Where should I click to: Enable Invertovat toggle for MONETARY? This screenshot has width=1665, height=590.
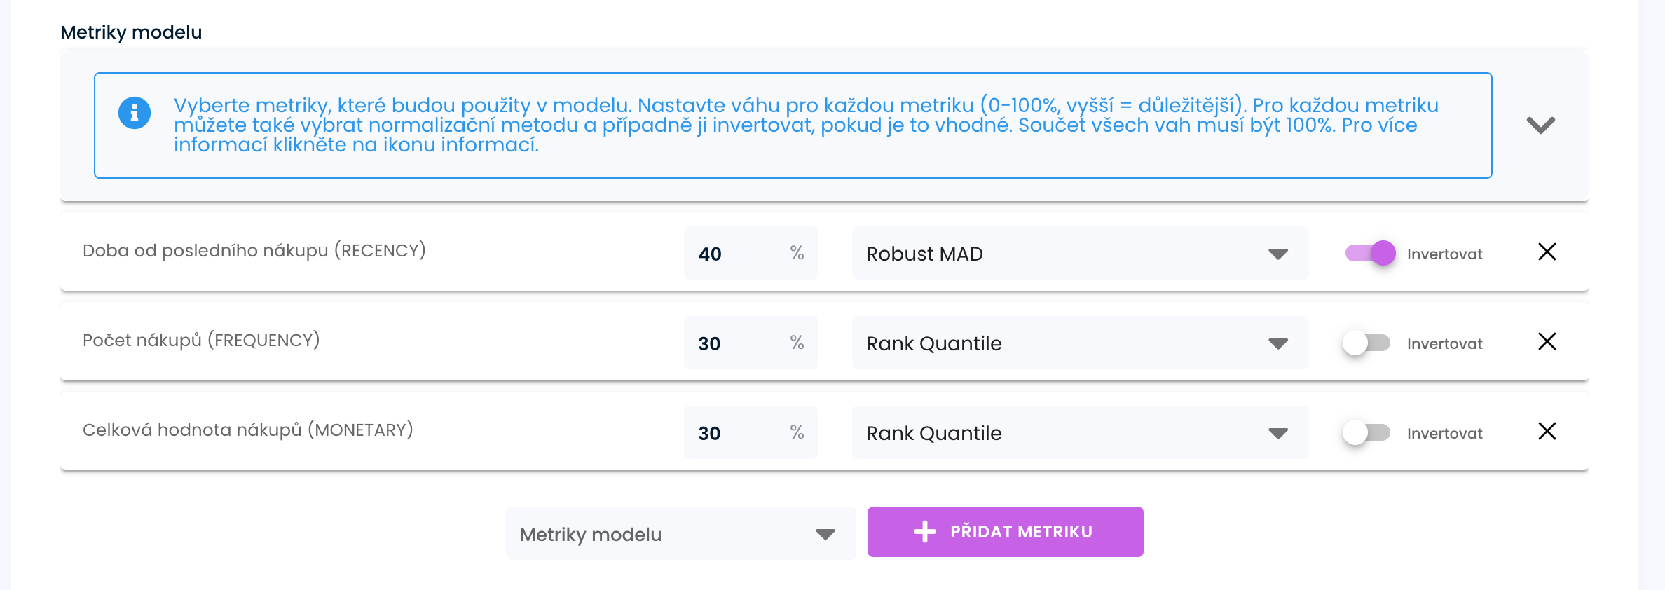pyautogui.click(x=1366, y=432)
